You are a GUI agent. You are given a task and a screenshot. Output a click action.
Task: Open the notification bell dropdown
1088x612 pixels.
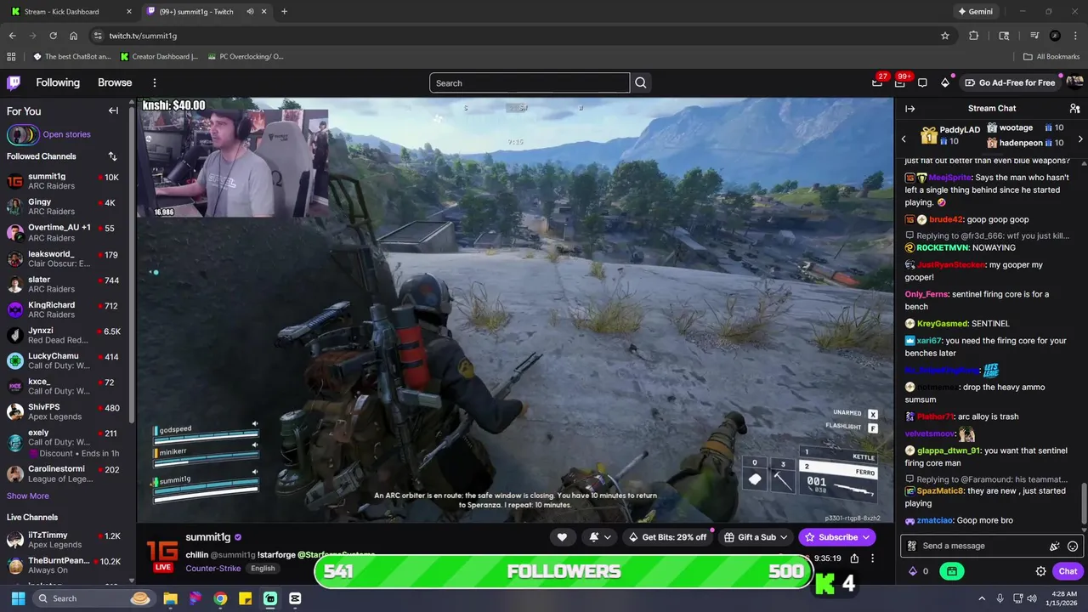tap(598, 537)
